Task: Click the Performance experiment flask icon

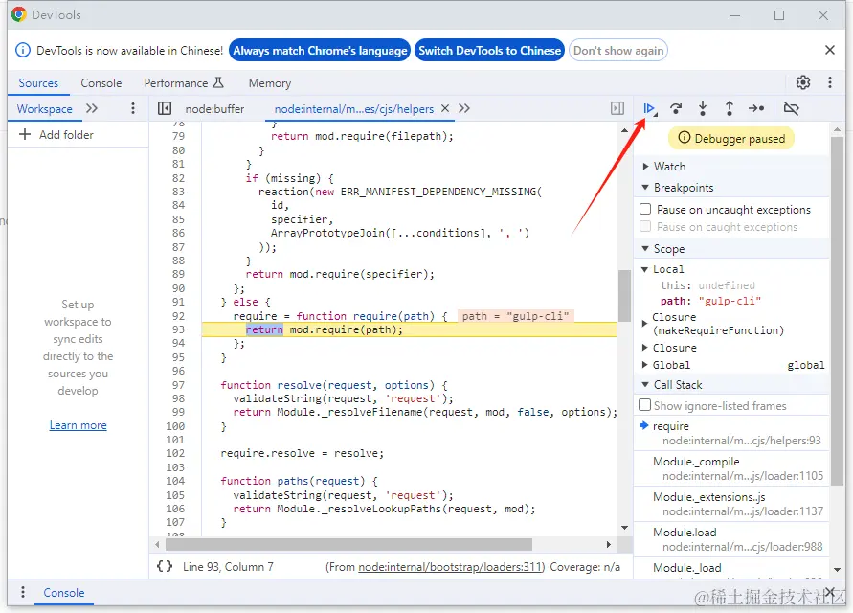Action: coord(218,82)
